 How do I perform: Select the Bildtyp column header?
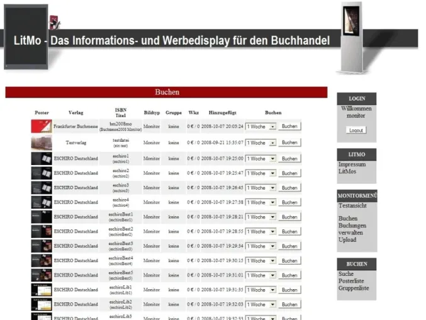(x=152, y=113)
